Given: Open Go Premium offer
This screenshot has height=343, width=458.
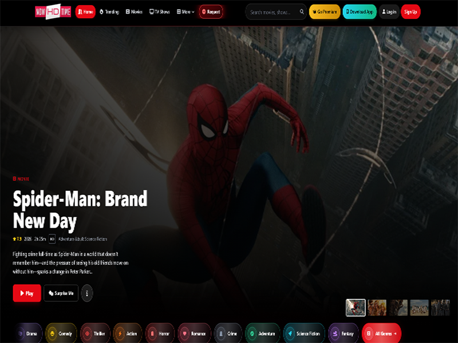Looking at the screenshot, I should click(325, 11).
